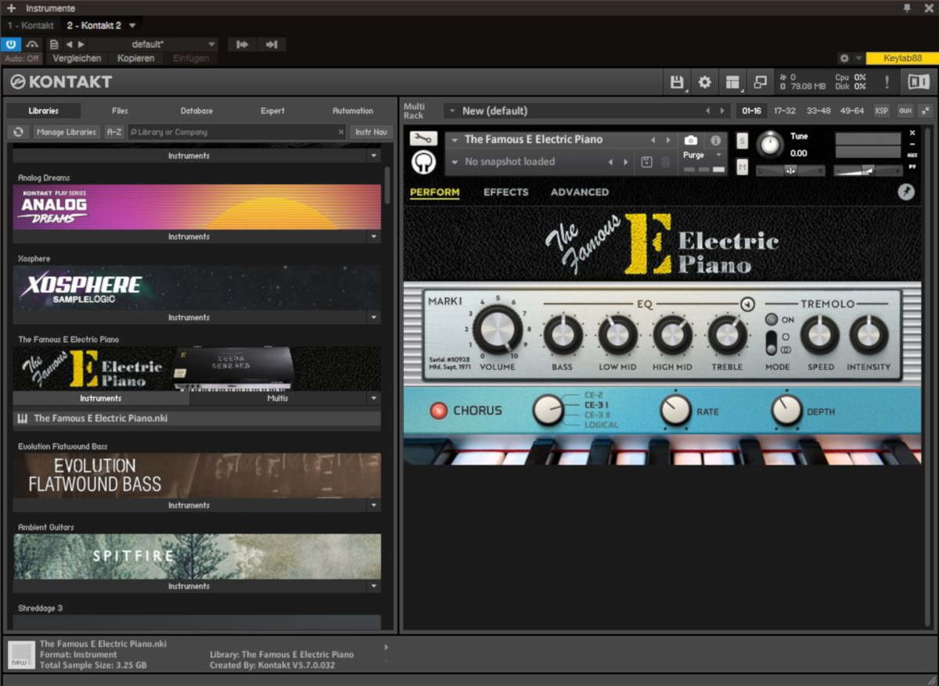This screenshot has width=939, height=686.
Task: Toggle Auto: Off automation mode
Action: (22, 59)
